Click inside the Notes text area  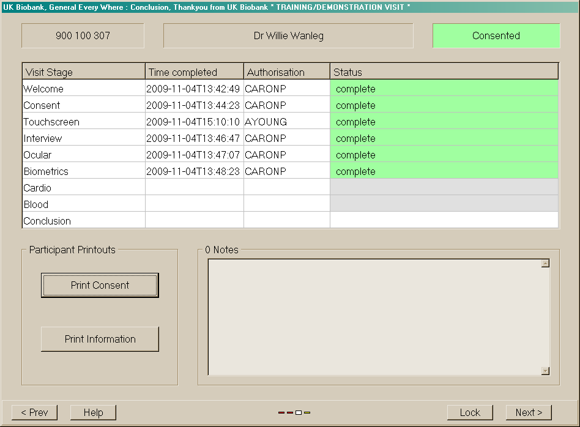coord(373,317)
